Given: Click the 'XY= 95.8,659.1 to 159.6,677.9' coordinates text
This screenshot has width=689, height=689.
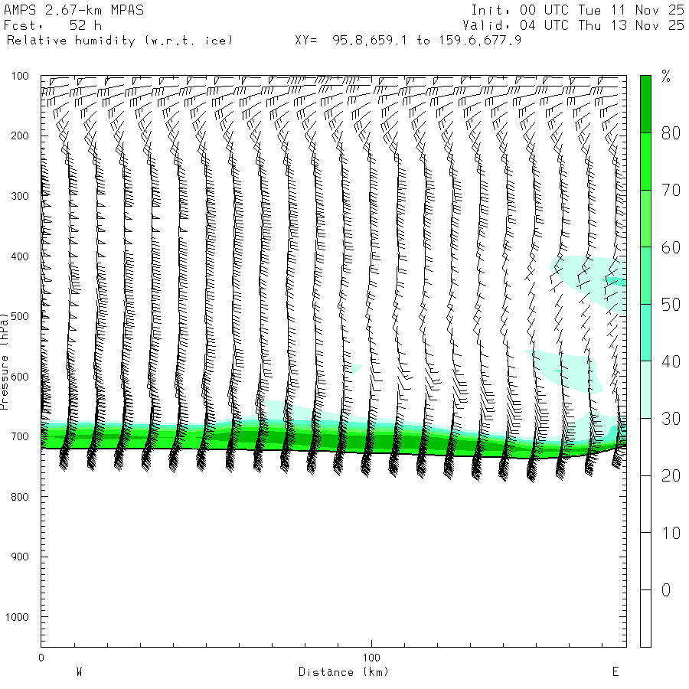Looking at the screenshot, I should click(408, 41).
